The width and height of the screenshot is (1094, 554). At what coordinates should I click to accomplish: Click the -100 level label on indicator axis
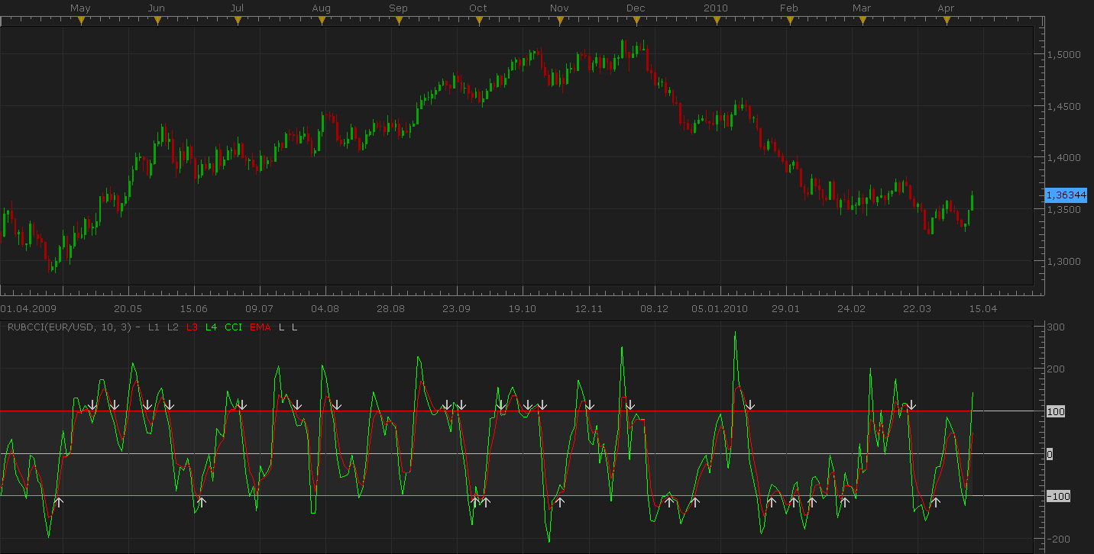pyautogui.click(x=1057, y=496)
